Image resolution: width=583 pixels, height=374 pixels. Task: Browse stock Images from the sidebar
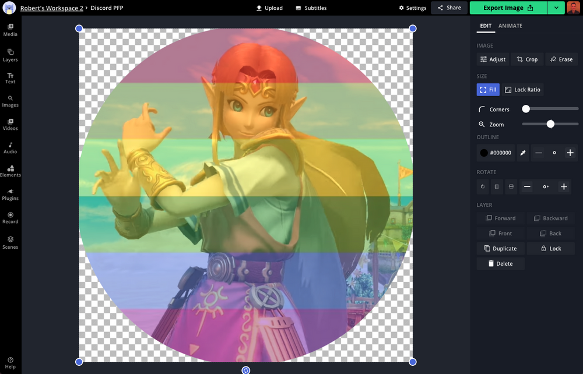(x=10, y=101)
